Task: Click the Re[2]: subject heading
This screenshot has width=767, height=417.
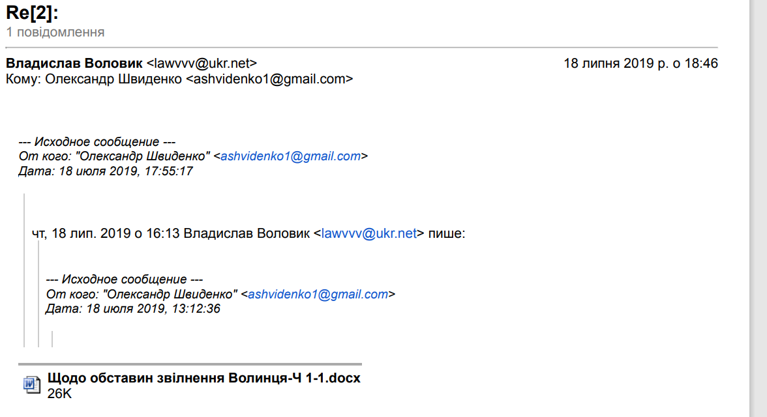Action: (32, 12)
